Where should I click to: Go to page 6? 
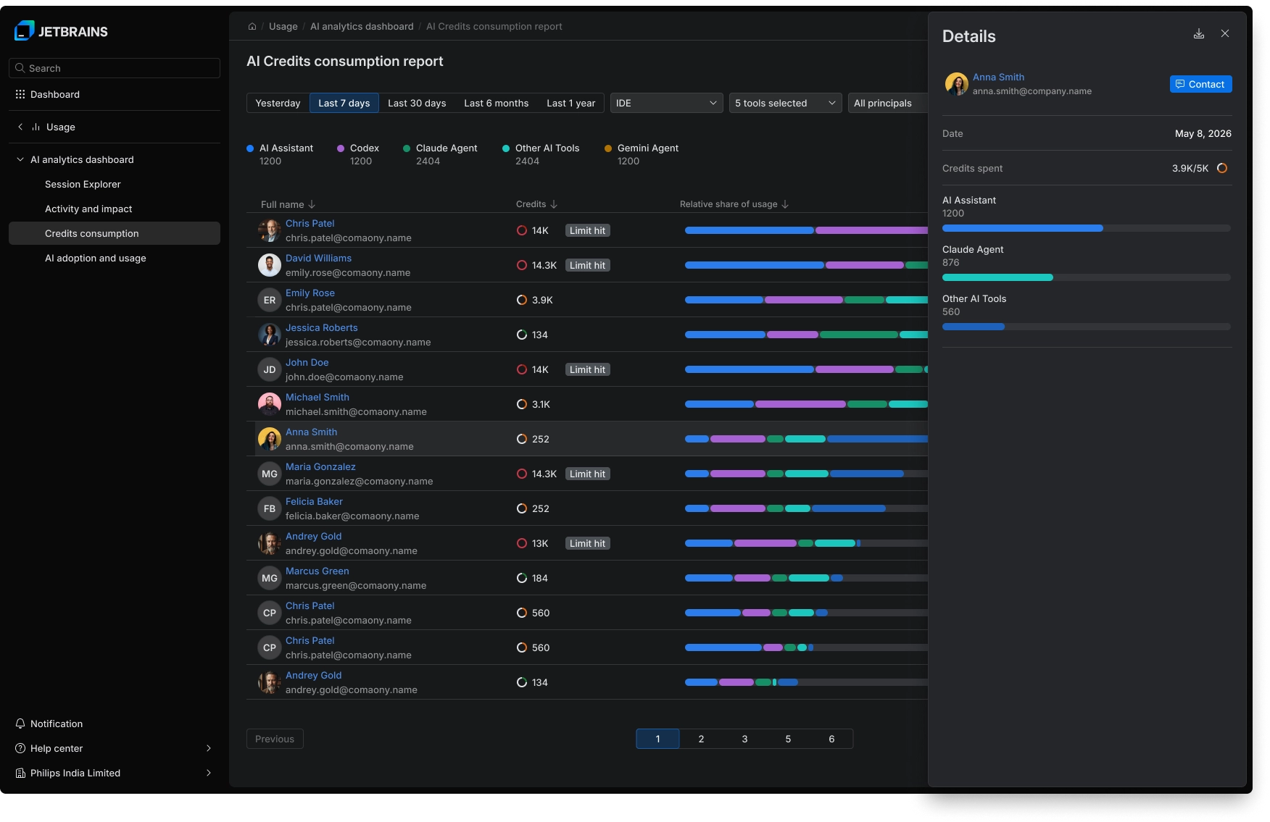click(831, 739)
